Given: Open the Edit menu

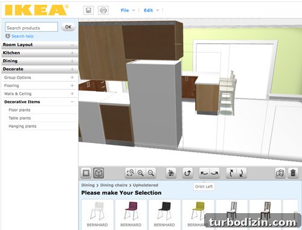Looking at the screenshot, I should pos(149,10).
